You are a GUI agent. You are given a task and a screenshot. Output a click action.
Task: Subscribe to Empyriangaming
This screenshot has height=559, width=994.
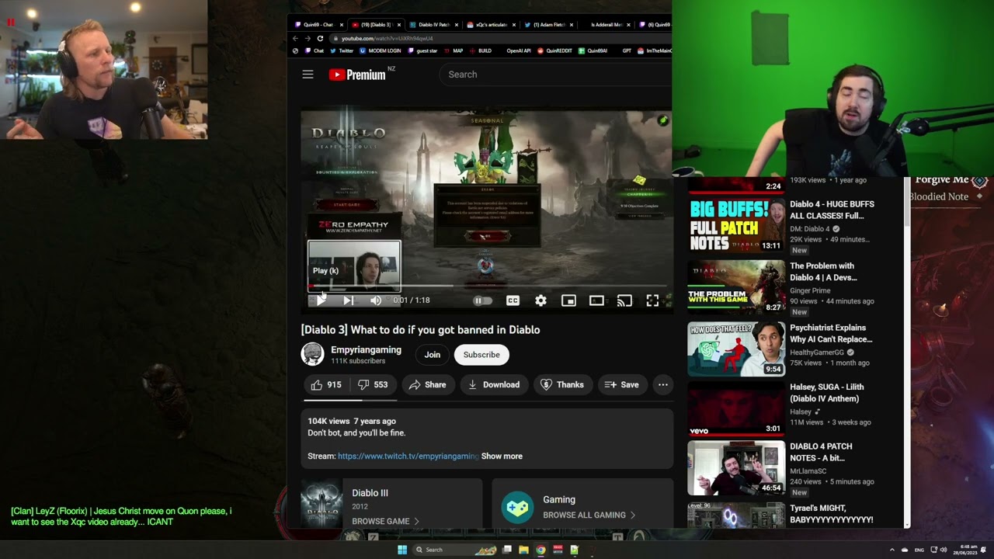(481, 355)
